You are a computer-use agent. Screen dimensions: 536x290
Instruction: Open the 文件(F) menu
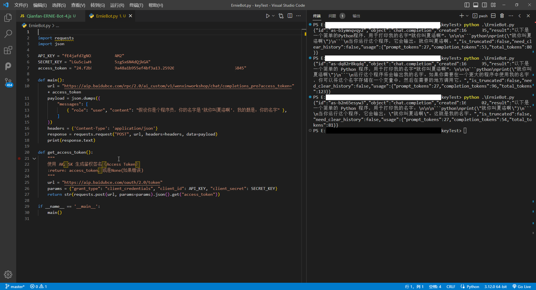21,5
